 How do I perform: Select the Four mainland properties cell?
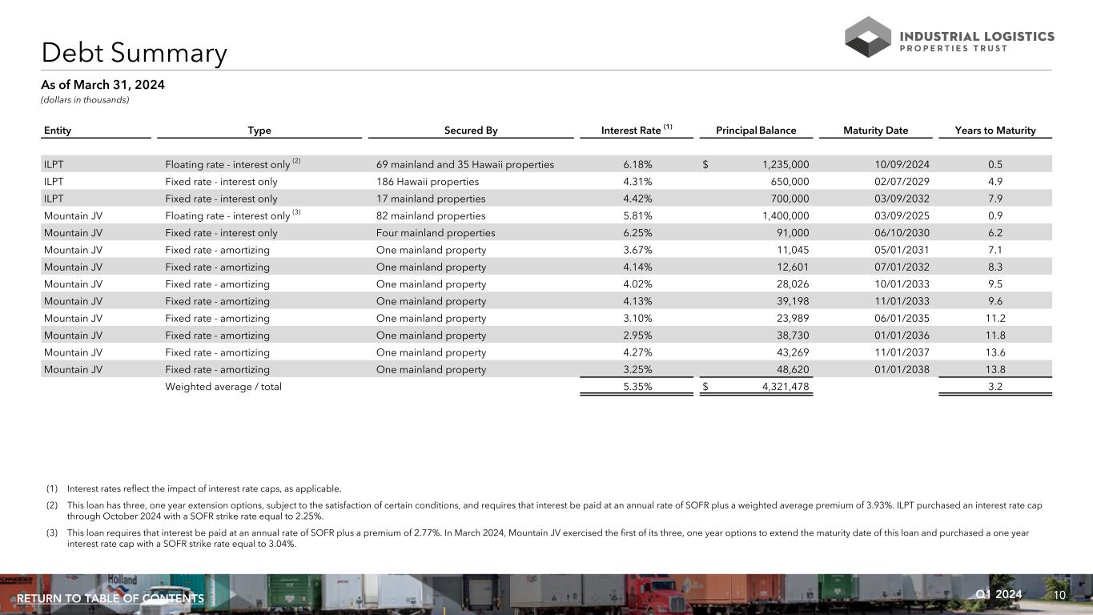(436, 233)
